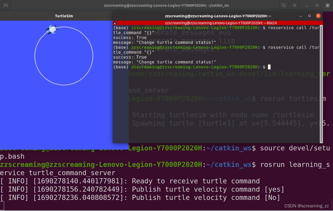Click the cursor at front terminal prompt

click(x=269, y=67)
